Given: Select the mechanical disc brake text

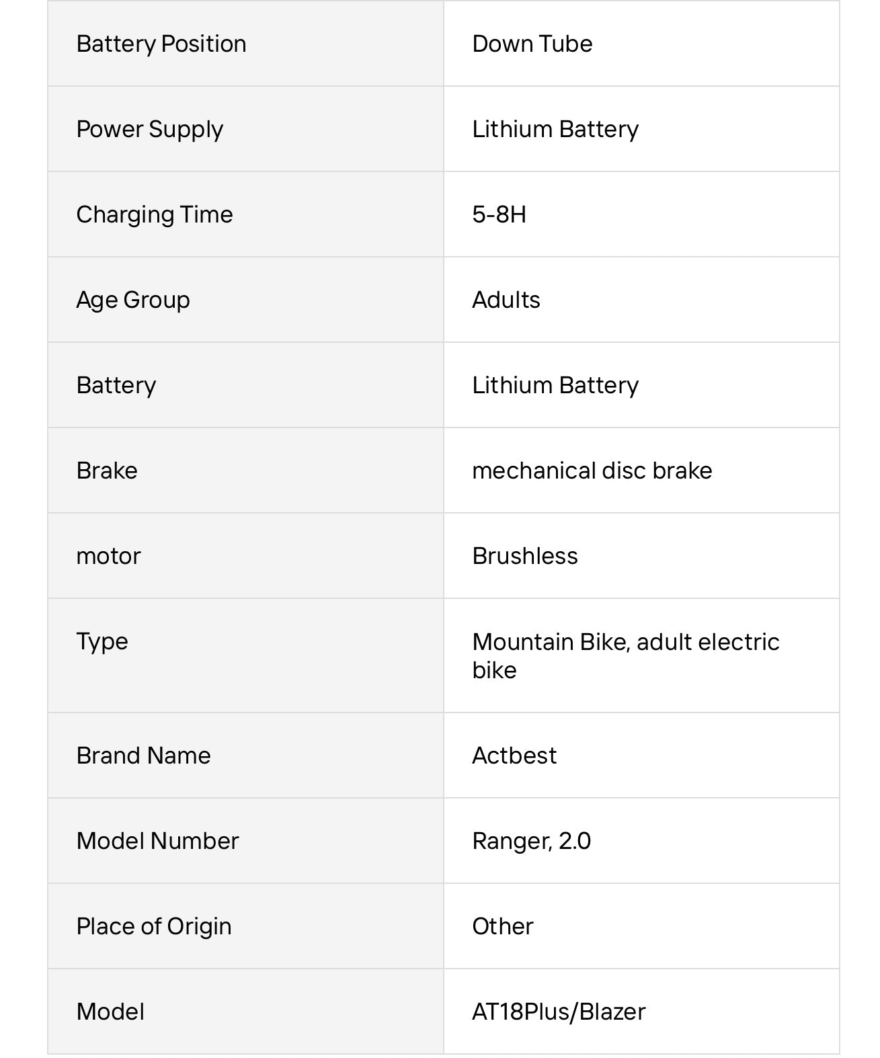Looking at the screenshot, I should pyautogui.click(x=592, y=471).
